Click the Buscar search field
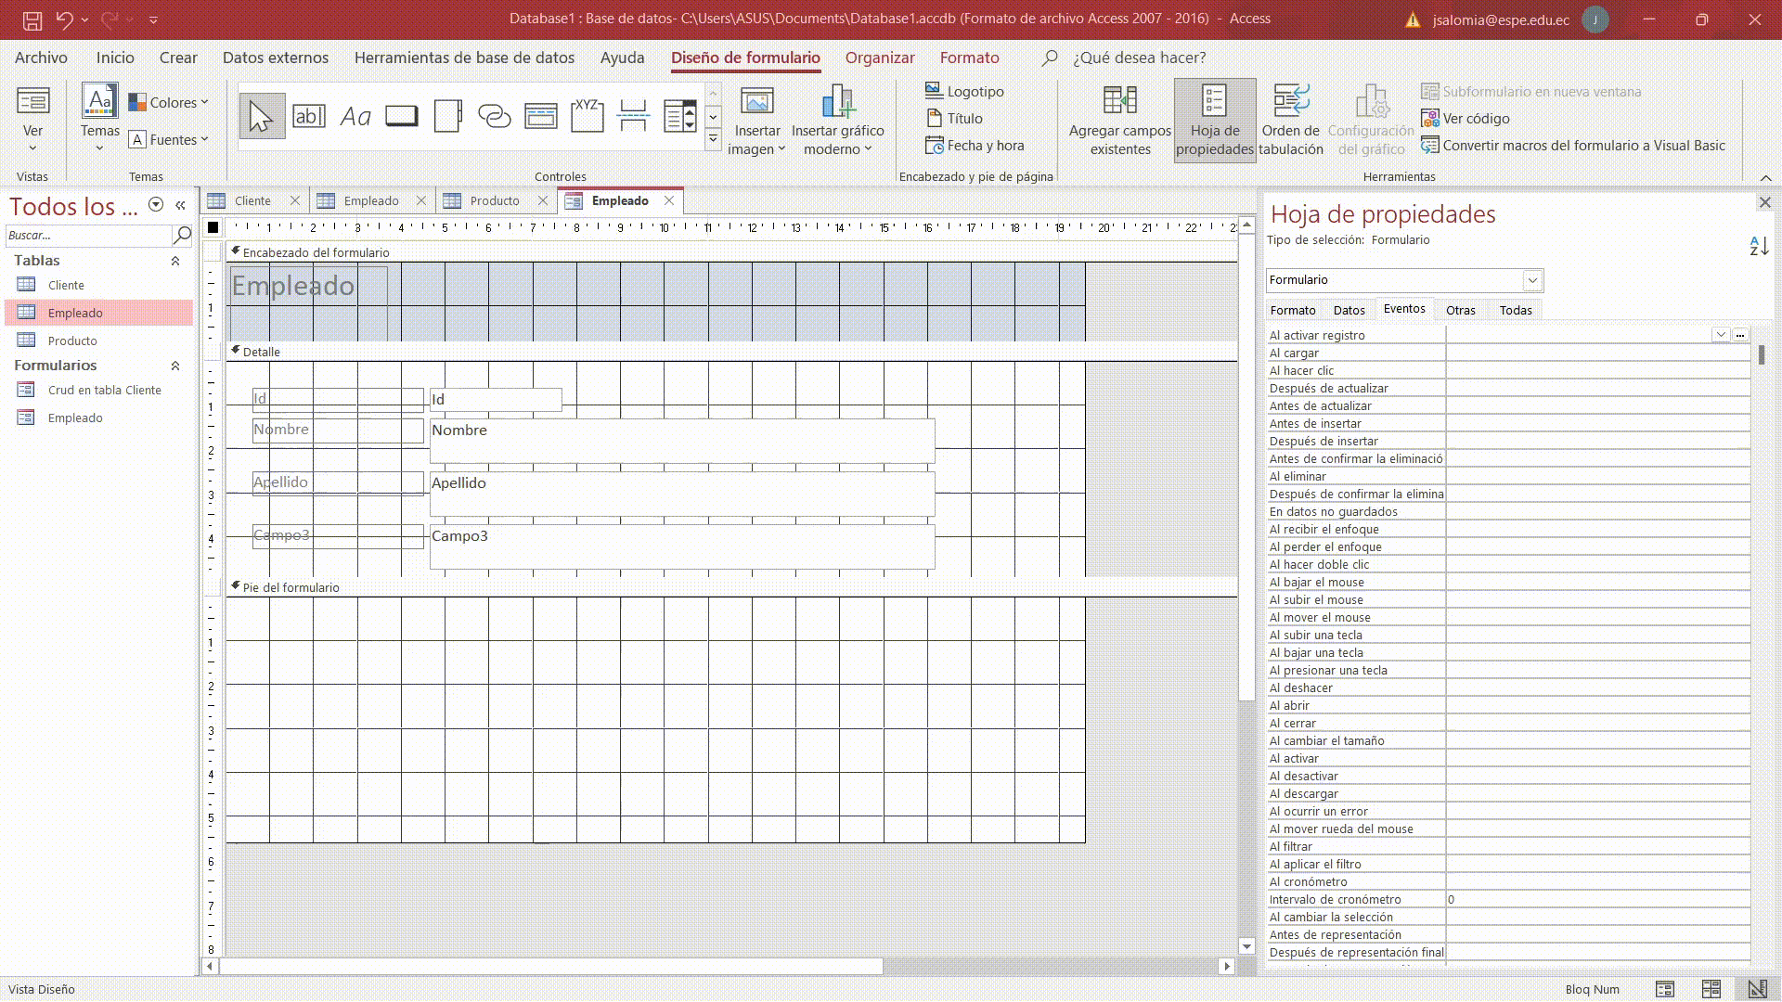Image resolution: width=1782 pixels, height=1002 pixels. pyautogui.click(x=89, y=235)
